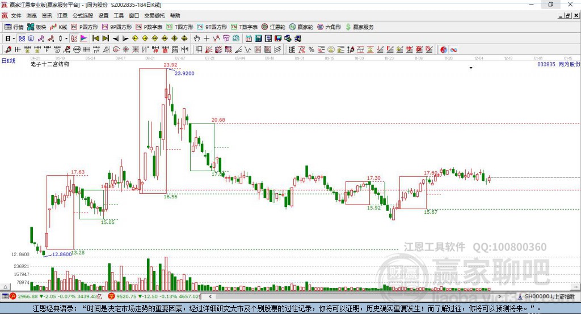Screen dimensions: 581x314
Task: Click the notes sheet icon in toolbar
Action: point(268,39)
